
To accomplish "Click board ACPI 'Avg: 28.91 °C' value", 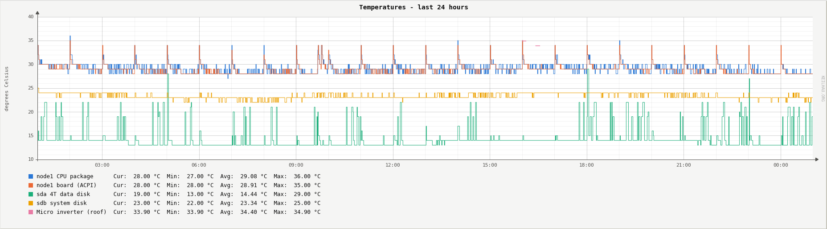I will [244, 185].
